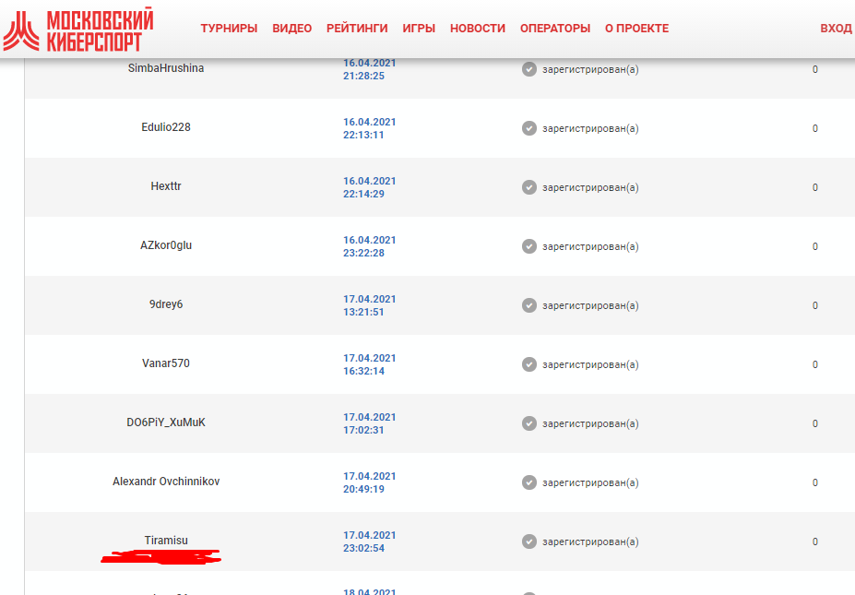Select the зарегистрирован(а) status for 9drey6
The height and width of the screenshot is (595, 855).
click(590, 306)
